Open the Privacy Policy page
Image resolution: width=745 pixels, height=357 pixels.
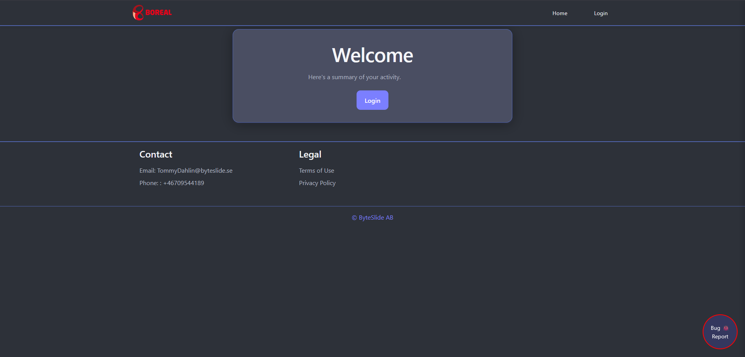(x=317, y=183)
